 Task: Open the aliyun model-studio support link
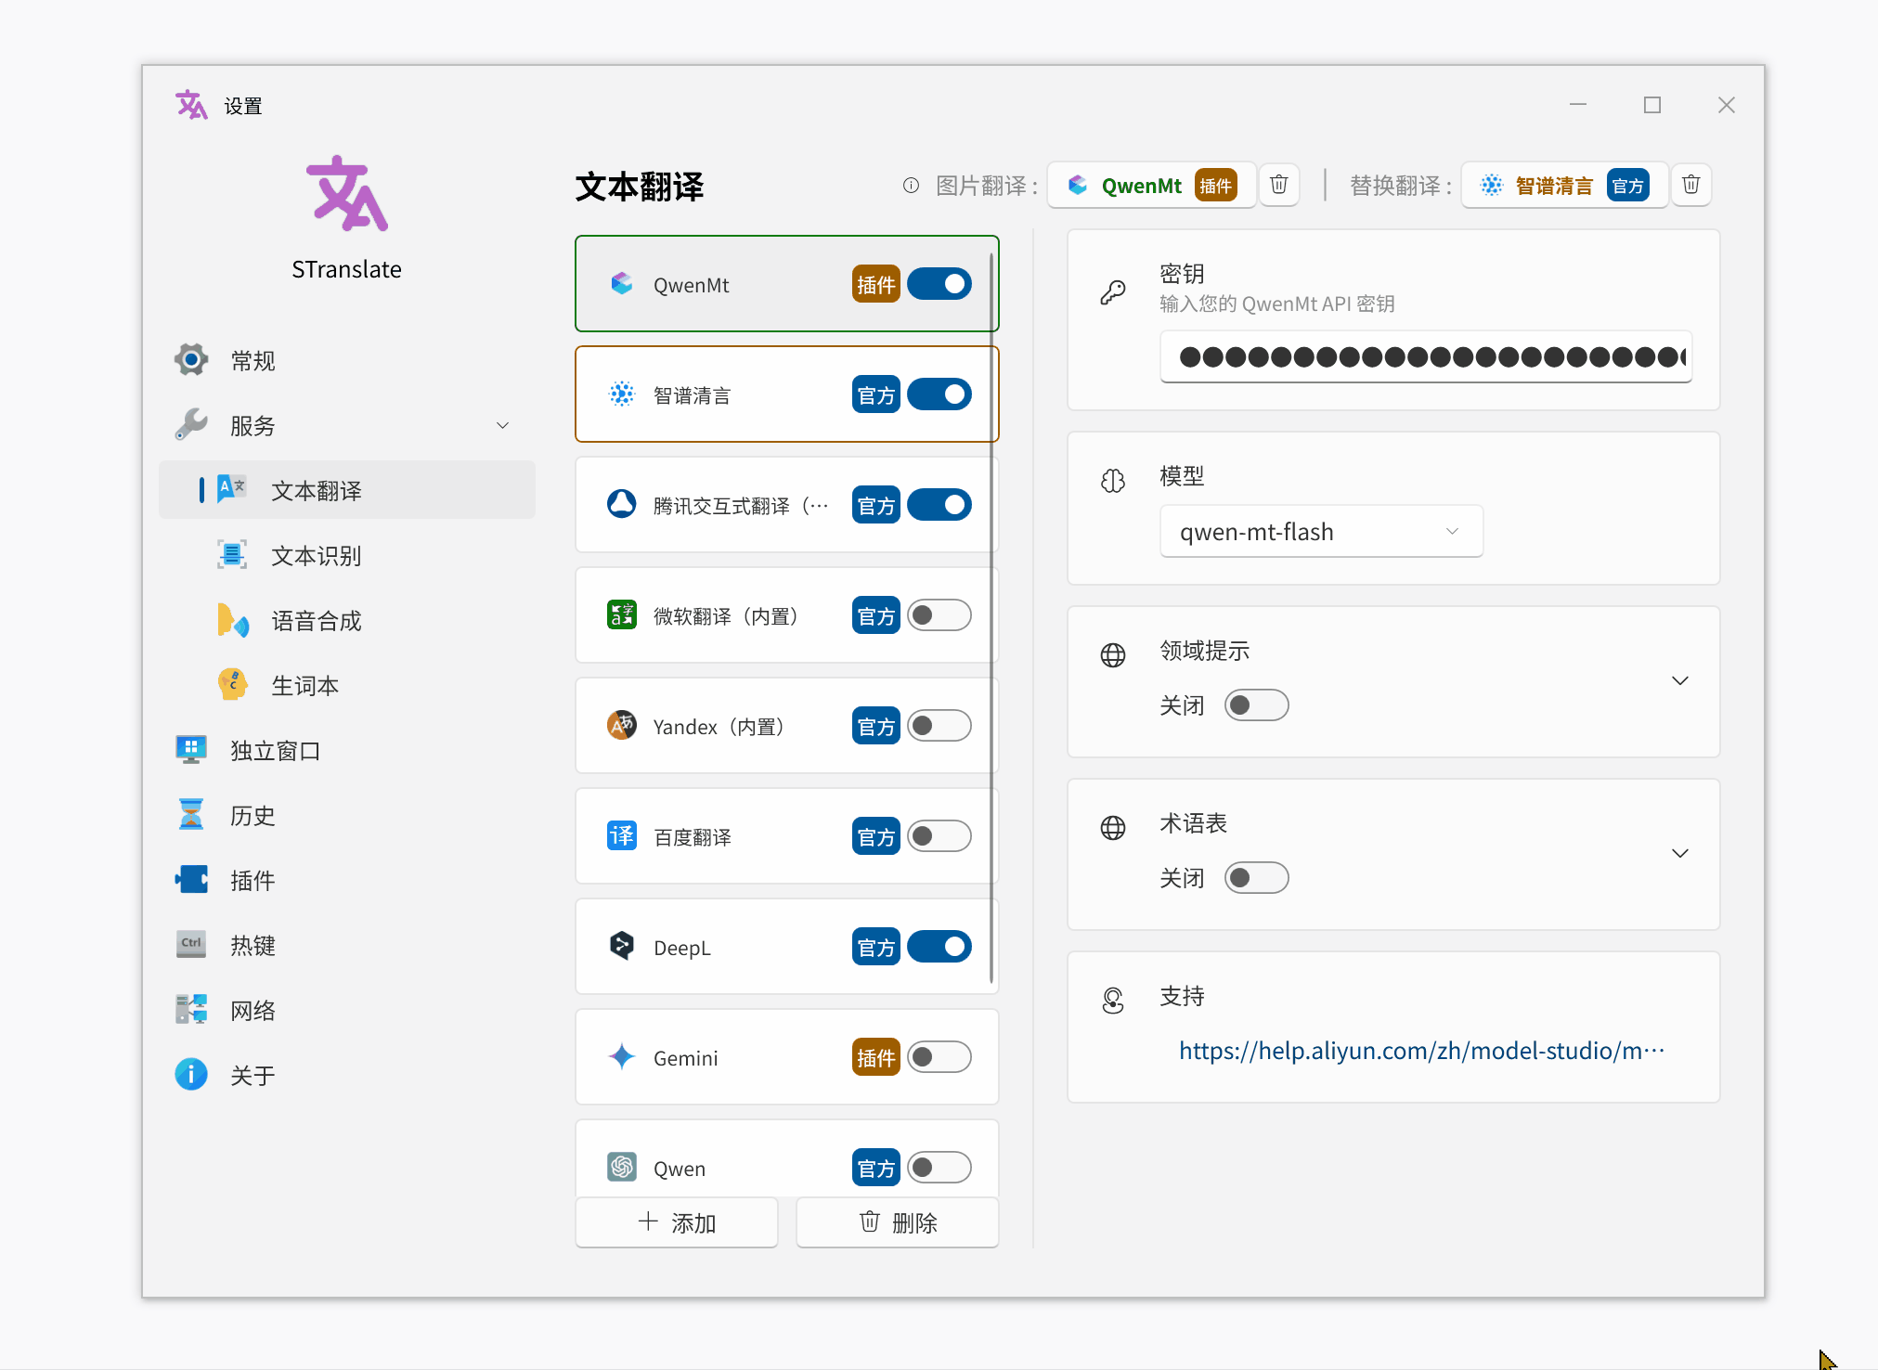point(1420,1051)
